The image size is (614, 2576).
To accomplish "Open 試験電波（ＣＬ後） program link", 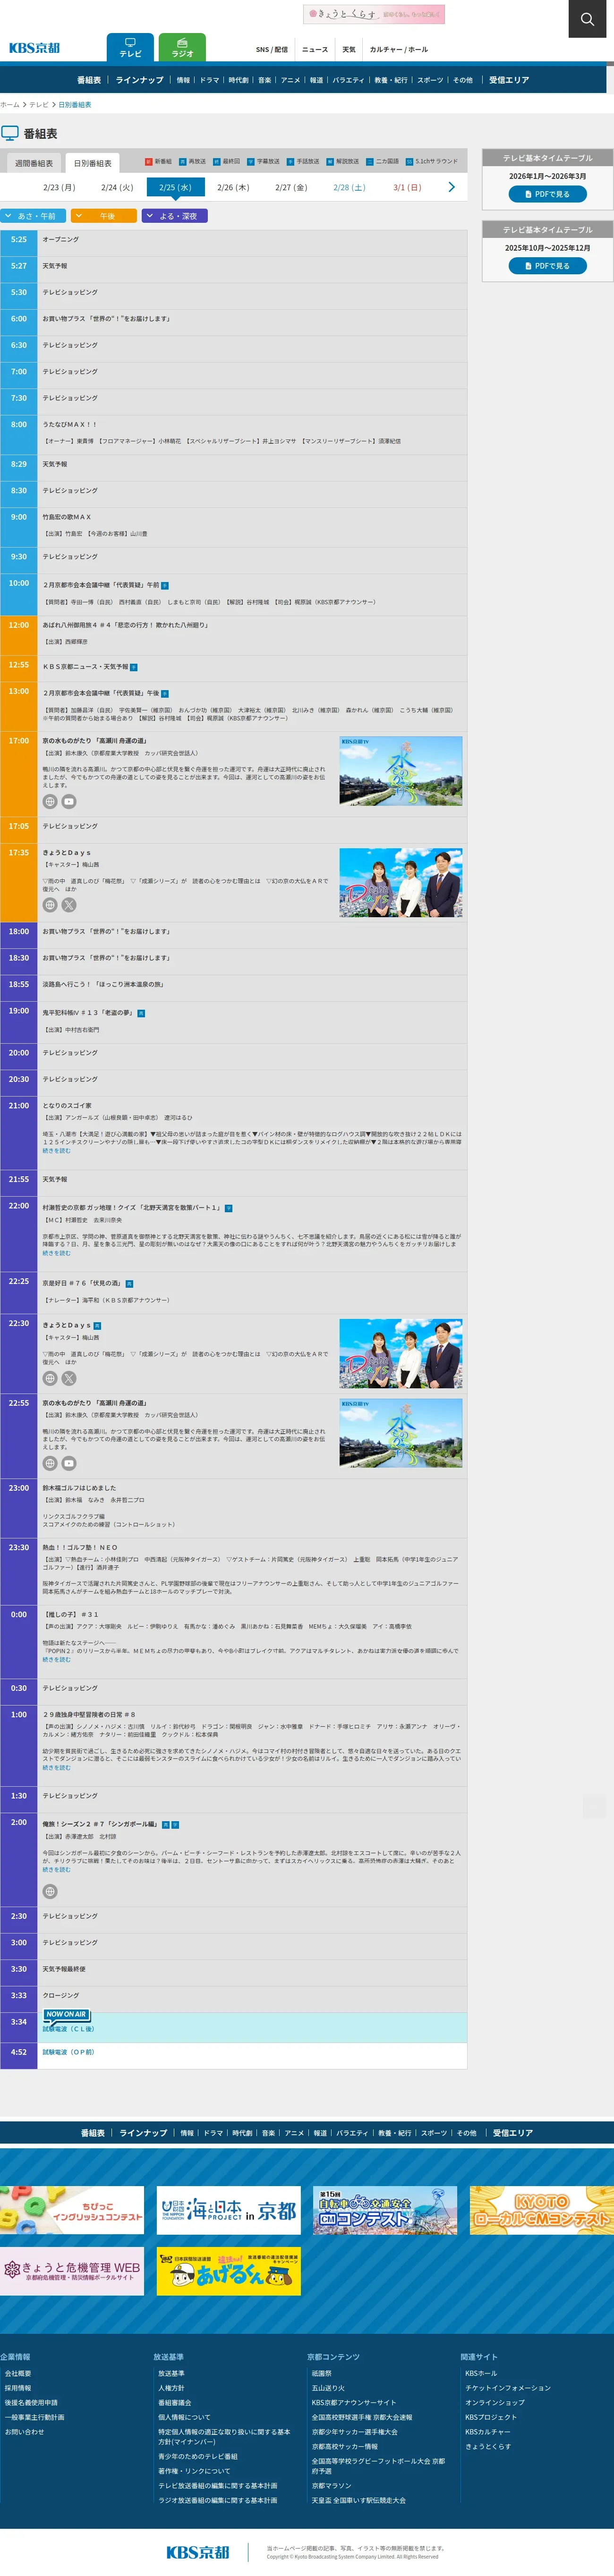I will (68, 2029).
